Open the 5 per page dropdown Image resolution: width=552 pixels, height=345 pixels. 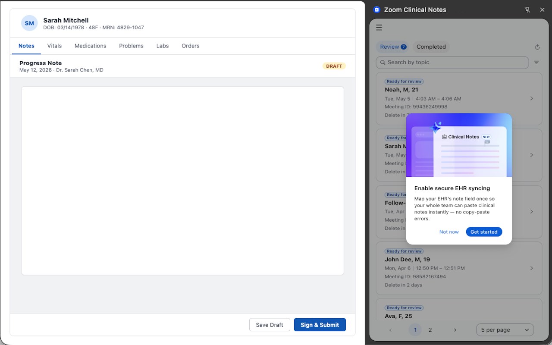click(x=505, y=330)
